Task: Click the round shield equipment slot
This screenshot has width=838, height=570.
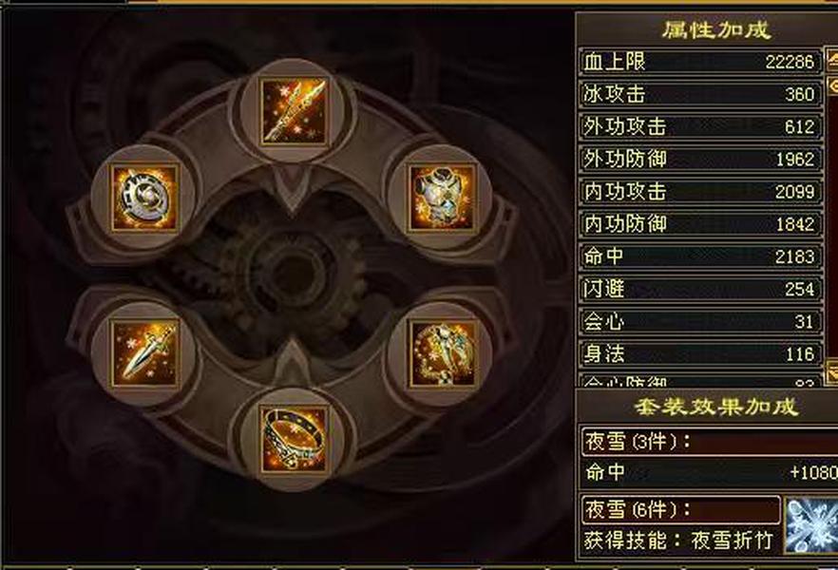Action: click(144, 198)
